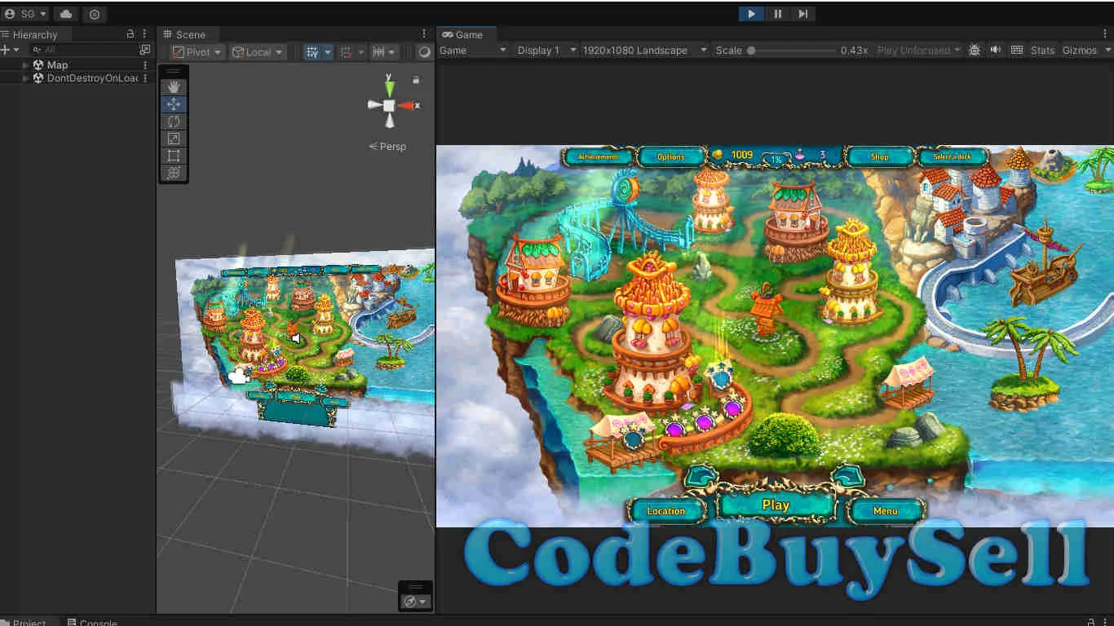Toggle Gizmos in Game view
This screenshot has width=1114, height=626.
coord(1080,51)
